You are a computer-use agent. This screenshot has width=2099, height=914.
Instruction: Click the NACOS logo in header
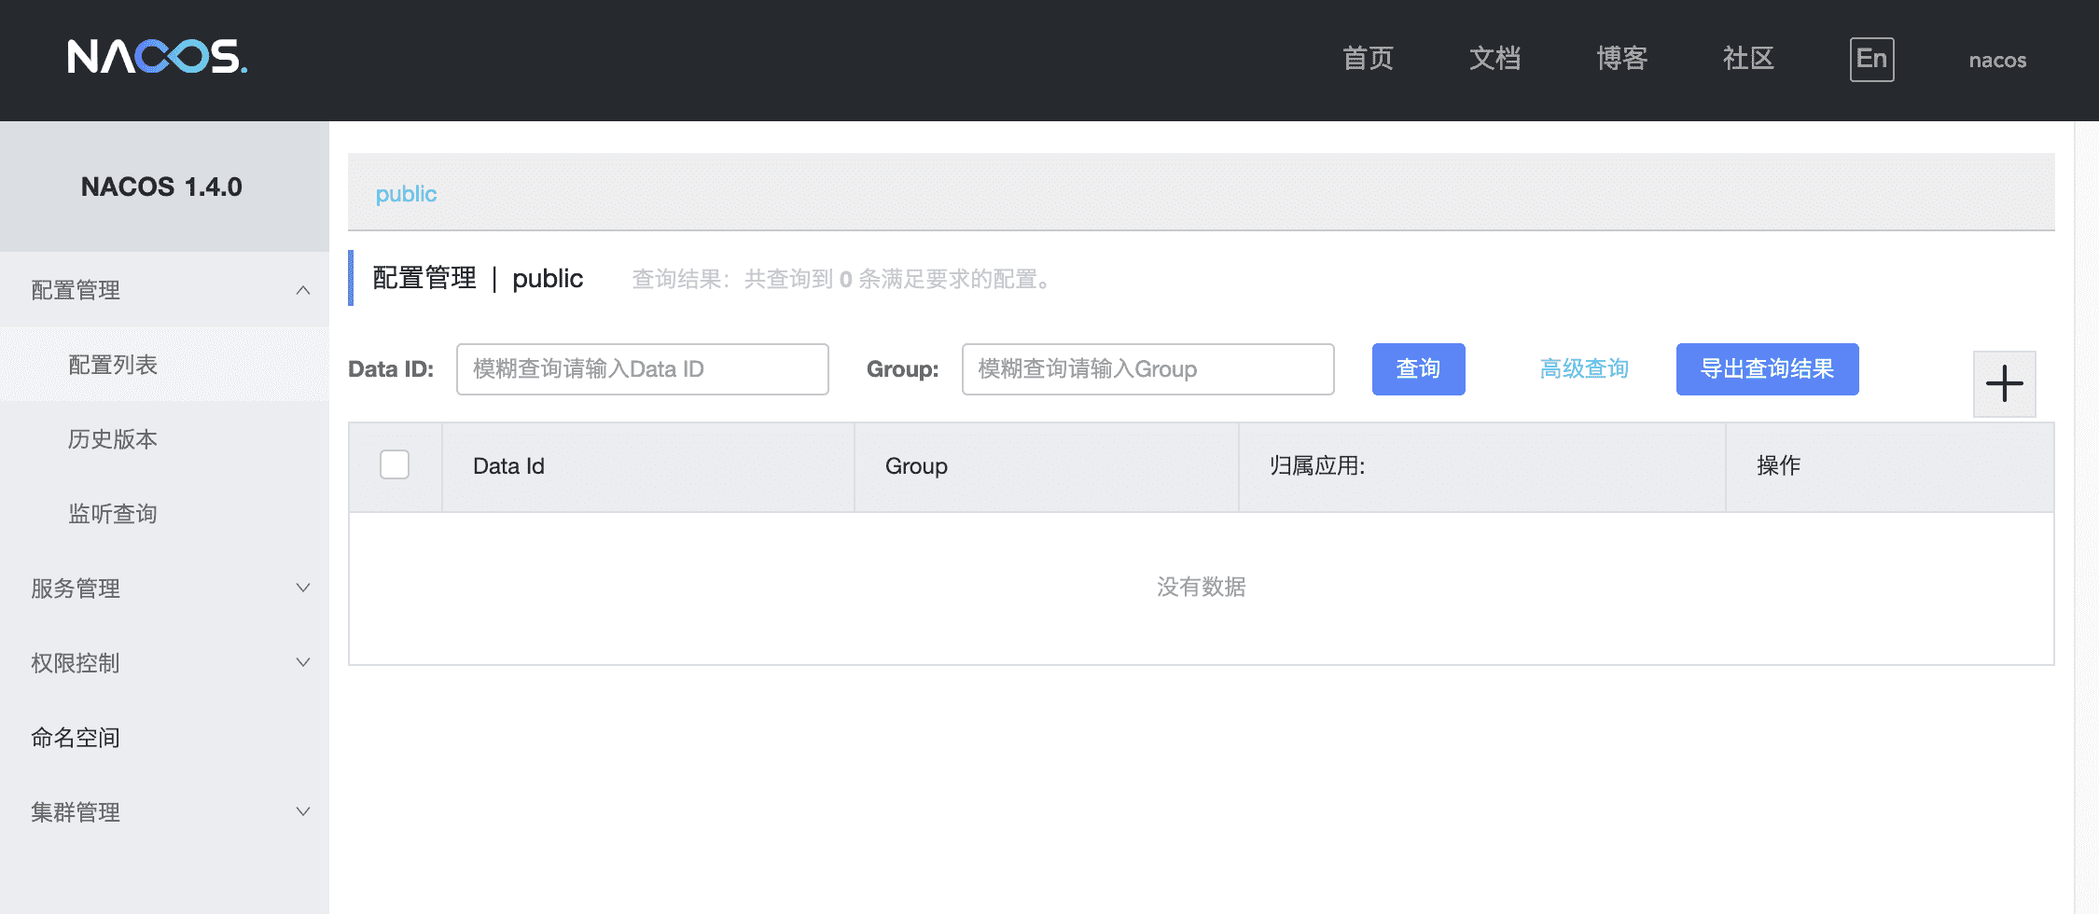pyautogui.click(x=157, y=58)
